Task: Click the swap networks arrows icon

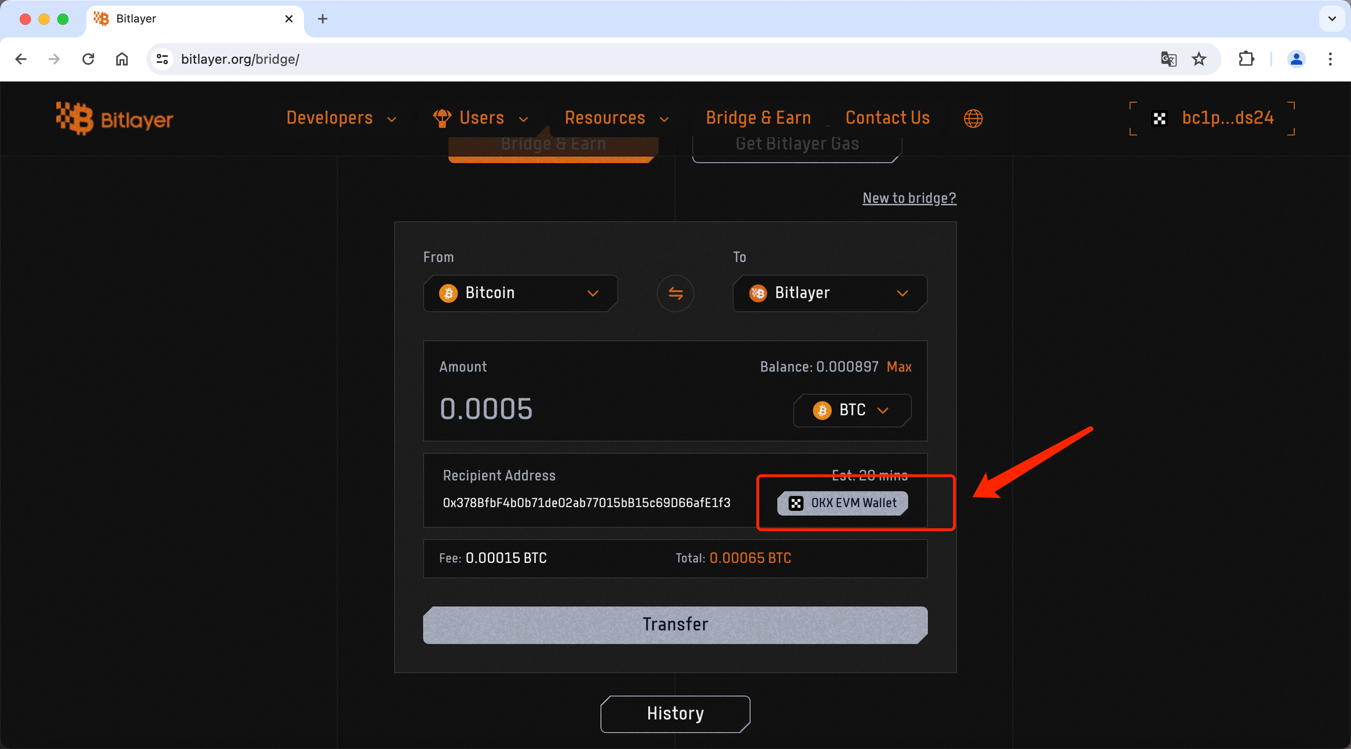Action: click(x=675, y=293)
